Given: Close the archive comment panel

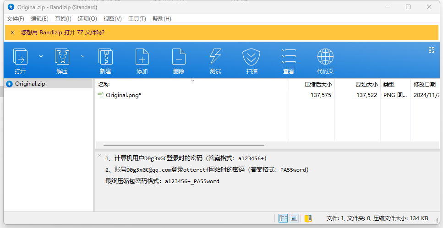Looking at the screenshot, I should pos(99,156).
